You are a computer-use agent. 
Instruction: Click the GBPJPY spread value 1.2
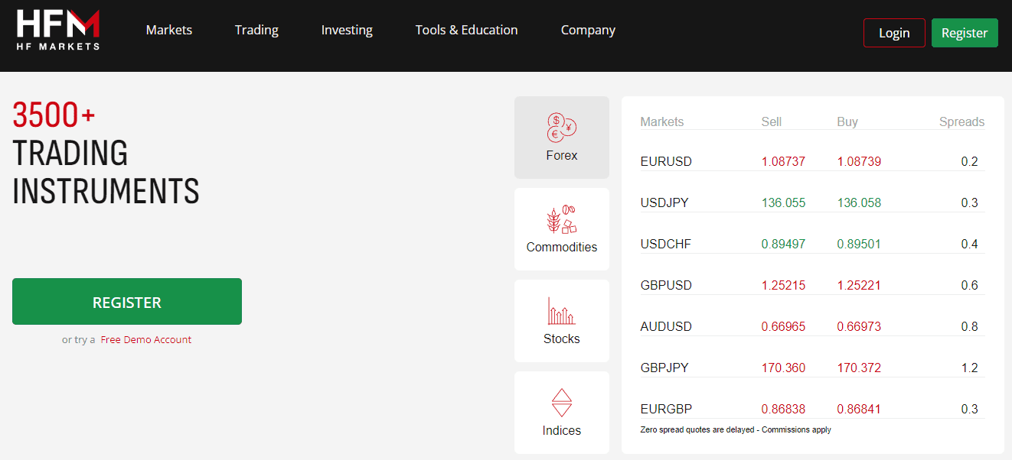(x=969, y=368)
